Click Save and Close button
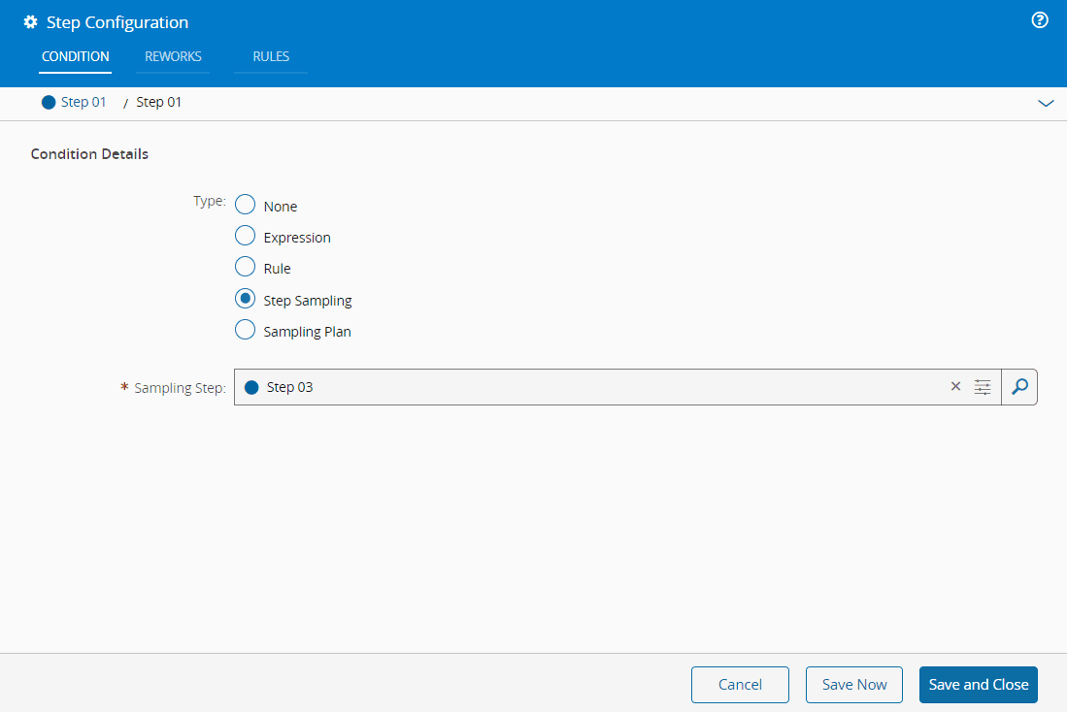 [x=978, y=684]
